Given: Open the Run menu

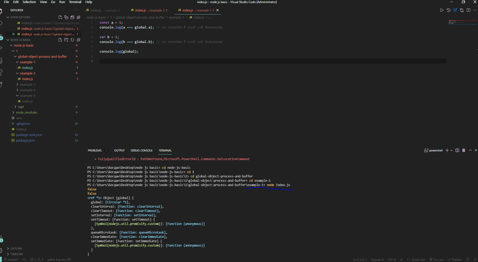Looking at the screenshot, I should [x=62, y=2].
